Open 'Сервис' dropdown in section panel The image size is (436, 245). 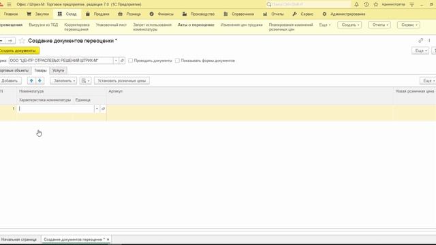pyautogui.click(x=409, y=24)
